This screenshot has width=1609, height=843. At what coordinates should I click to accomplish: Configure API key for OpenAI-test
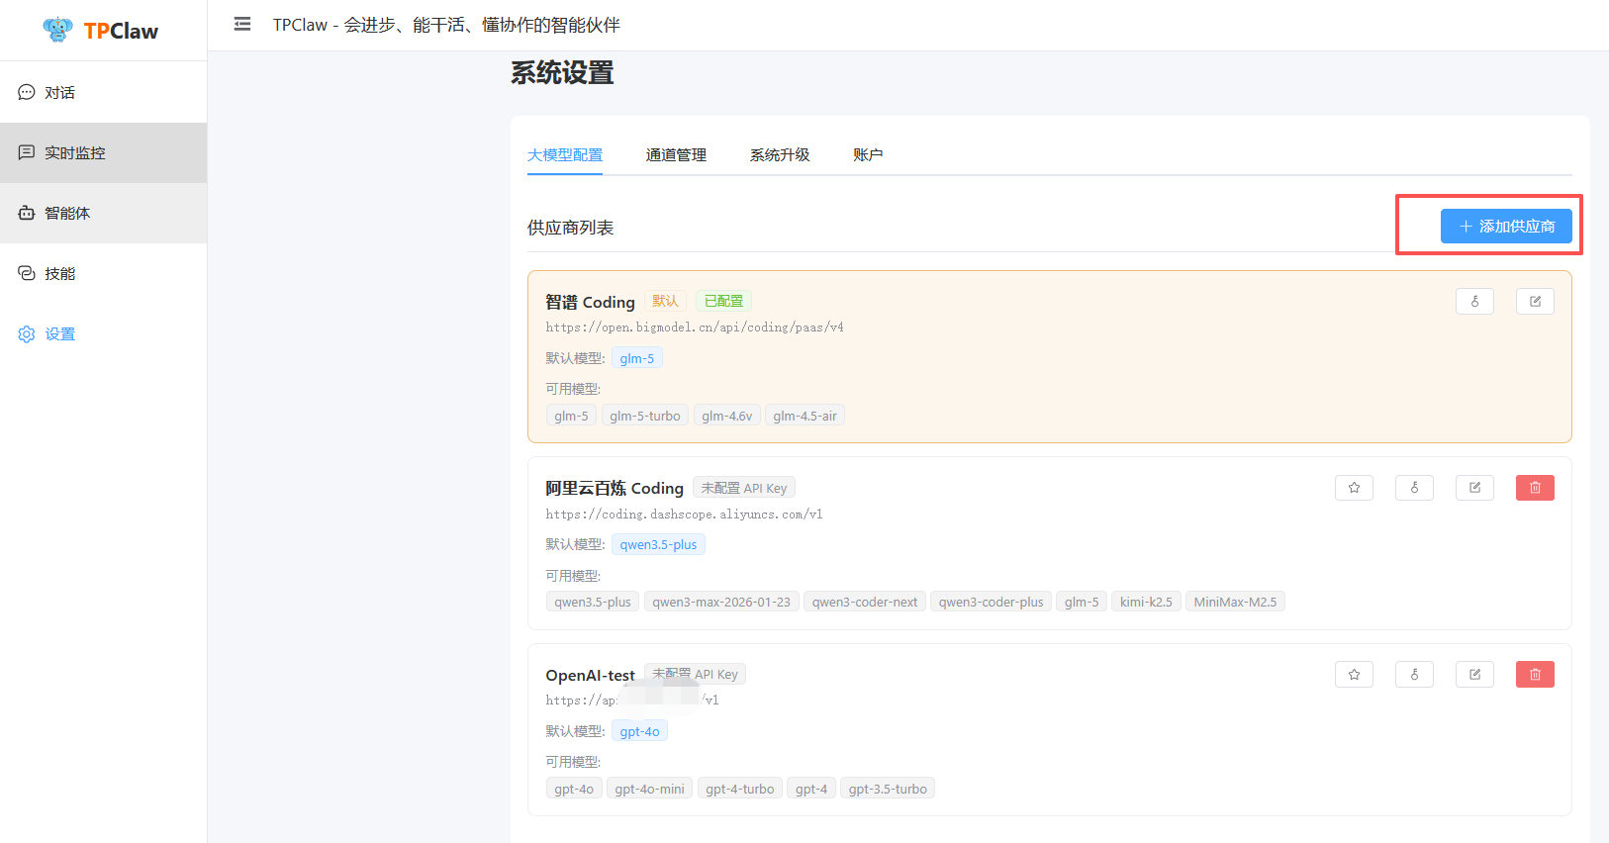click(x=1414, y=675)
